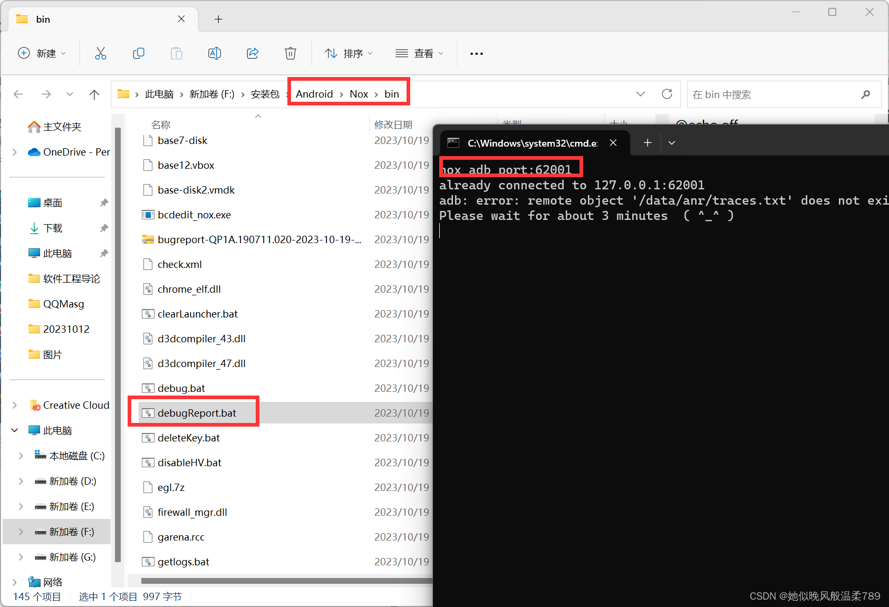The width and height of the screenshot is (889, 607).
Task: Open the 新建 dropdown menu
Action: click(42, 53)
